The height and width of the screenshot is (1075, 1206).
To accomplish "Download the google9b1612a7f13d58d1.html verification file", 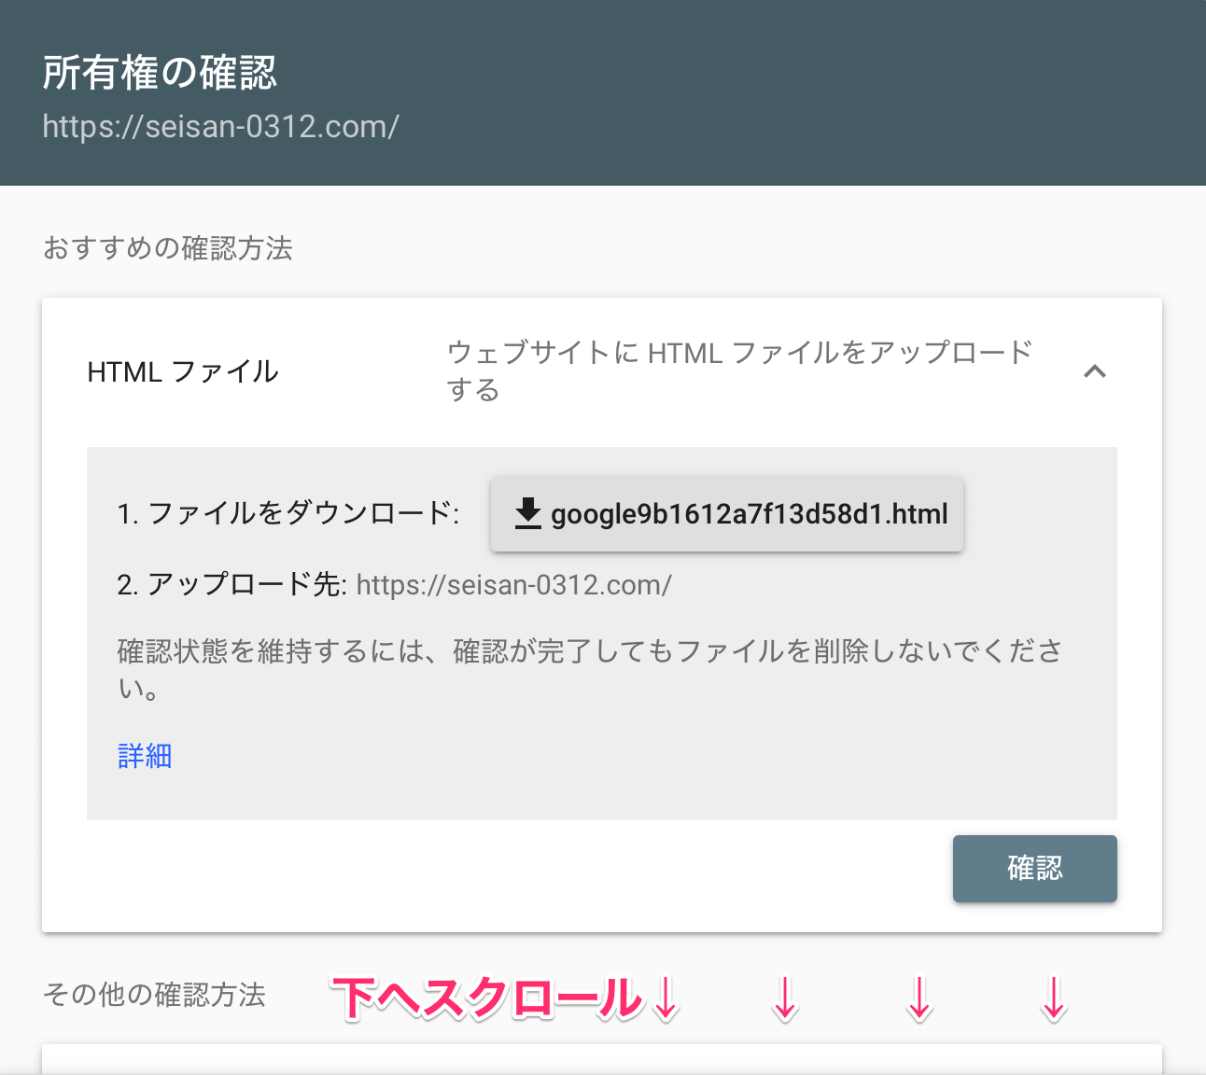I will point(726,514).
